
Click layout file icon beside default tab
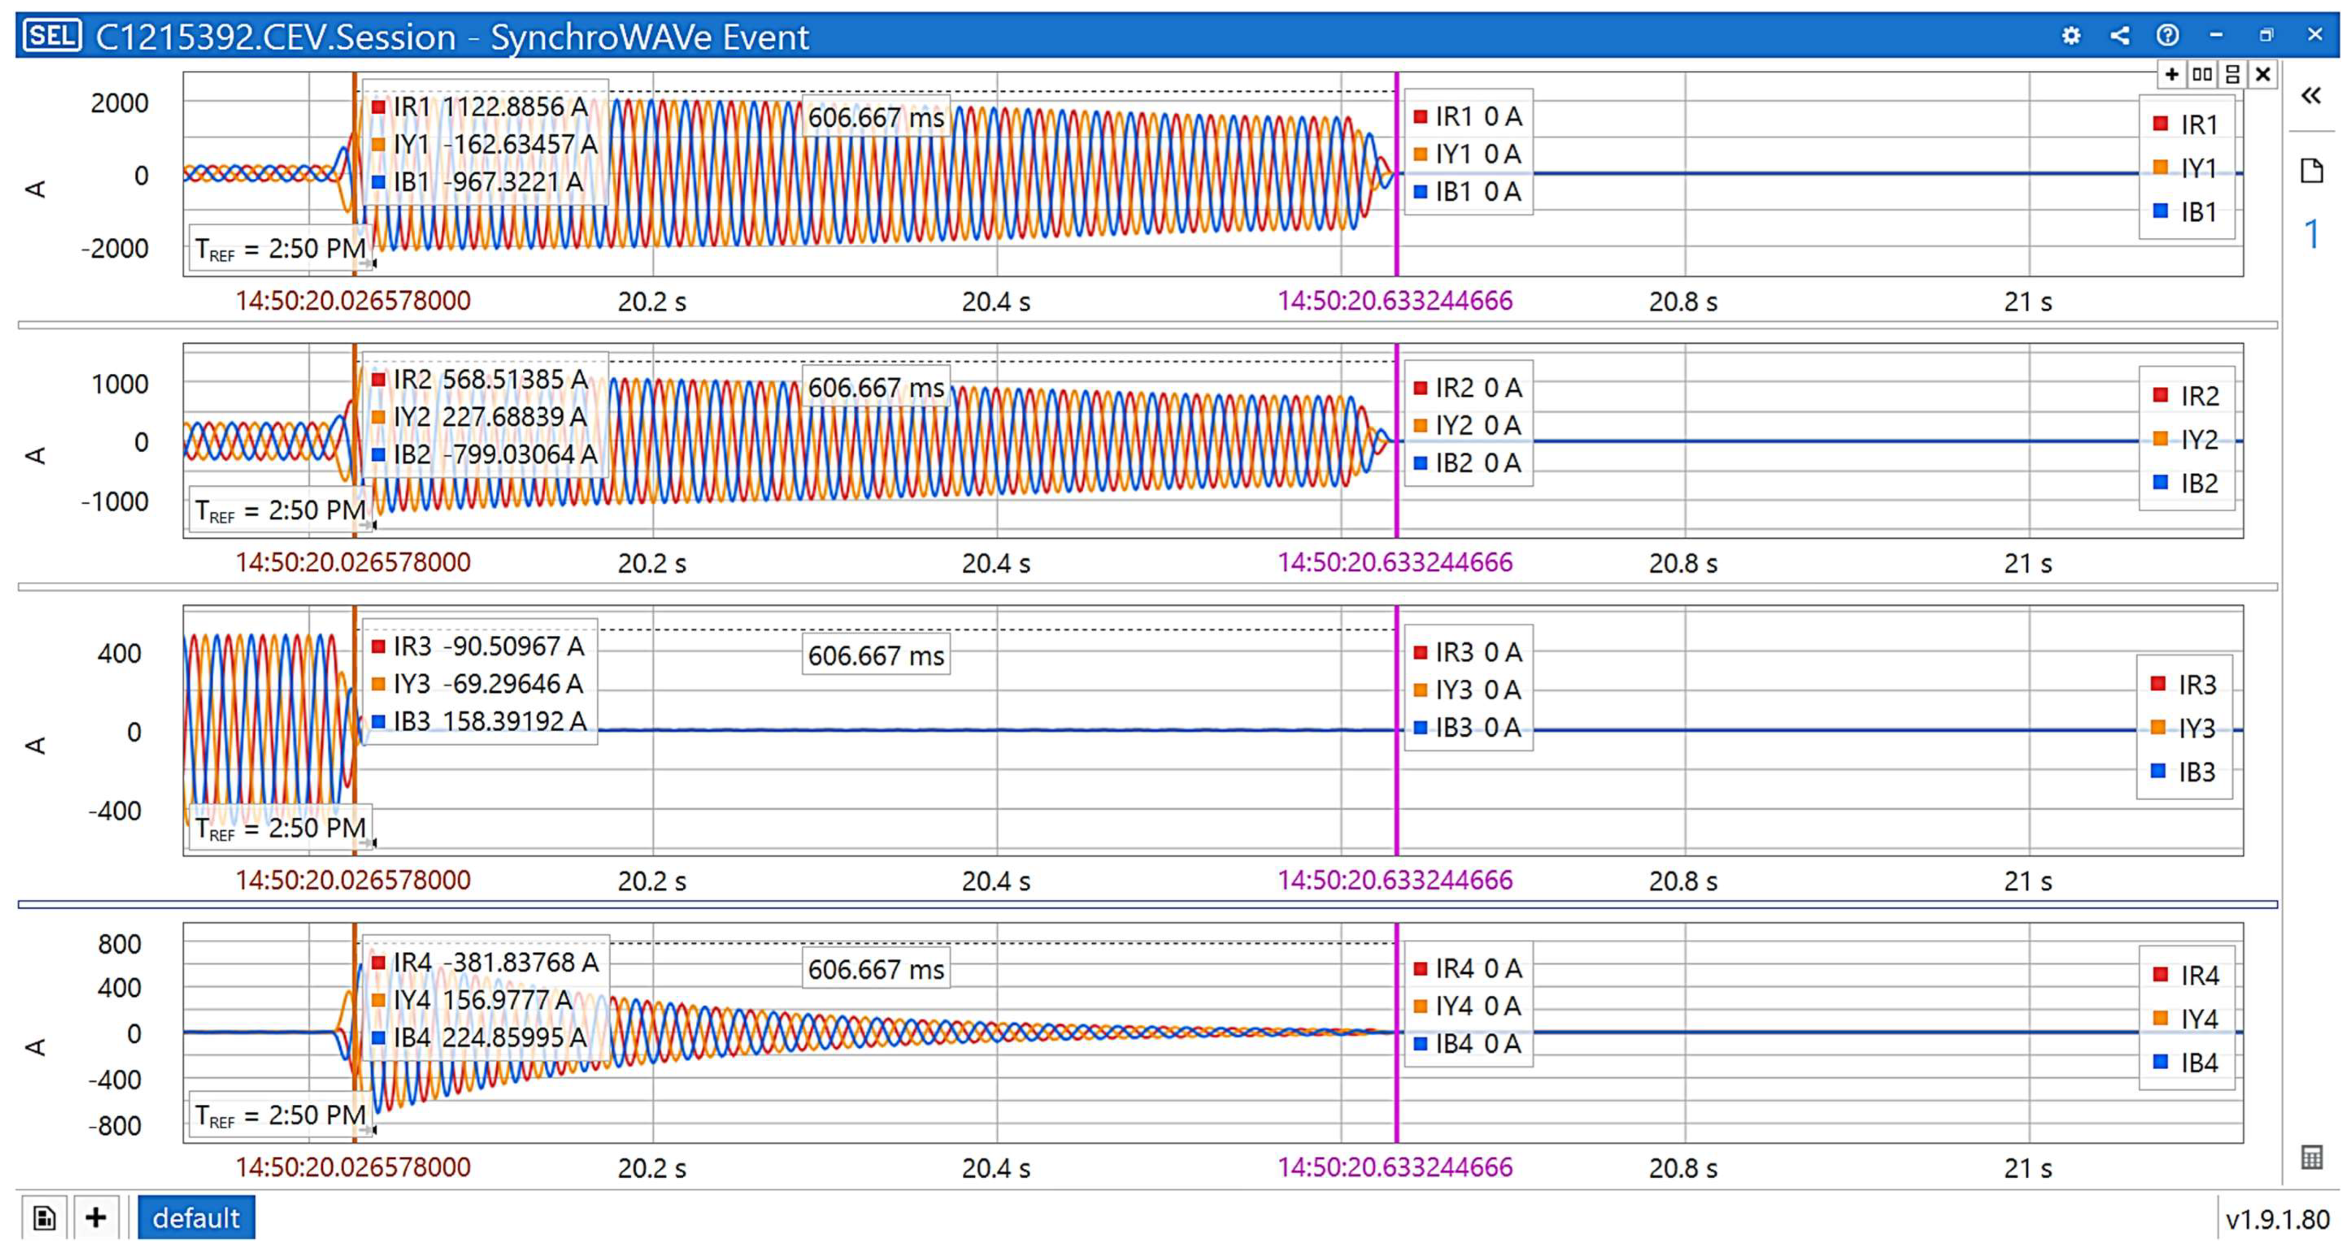click(44, 1217)
